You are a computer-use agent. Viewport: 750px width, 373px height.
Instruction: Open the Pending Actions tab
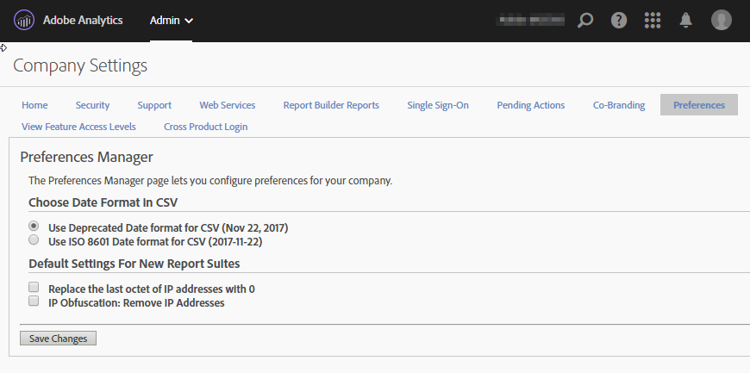tap(530, 105)
